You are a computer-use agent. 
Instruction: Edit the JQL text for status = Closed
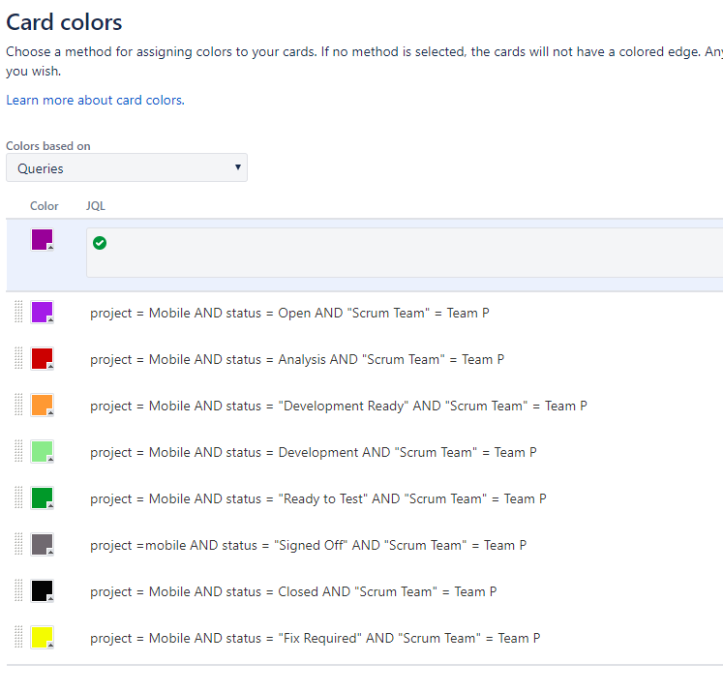293,592
